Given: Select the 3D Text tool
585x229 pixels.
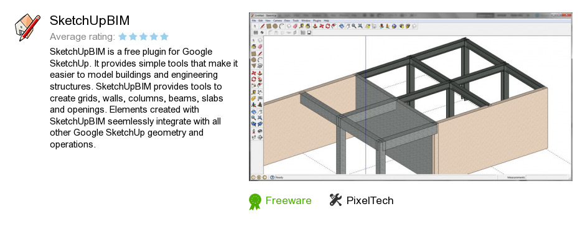Looking at the screenshot, I should (260, 105).
